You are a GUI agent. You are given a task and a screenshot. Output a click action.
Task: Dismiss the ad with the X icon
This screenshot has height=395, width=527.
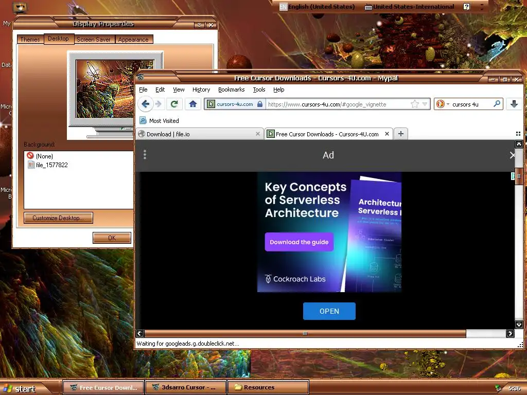click(512, 155)
